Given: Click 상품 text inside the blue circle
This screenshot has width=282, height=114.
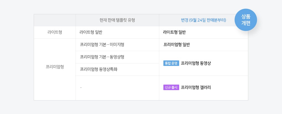Looking at the screenshot, I should 246,16.
